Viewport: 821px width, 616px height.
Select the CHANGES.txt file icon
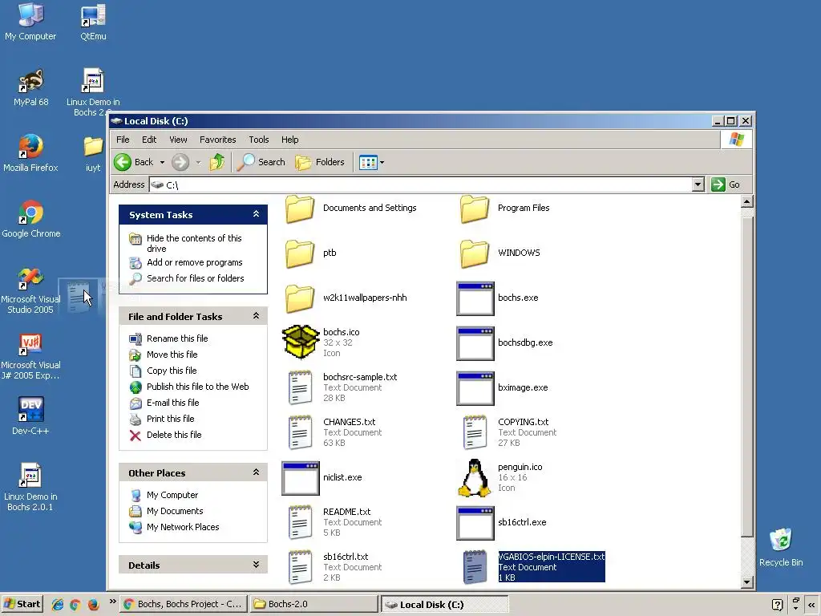pos(301,432)
